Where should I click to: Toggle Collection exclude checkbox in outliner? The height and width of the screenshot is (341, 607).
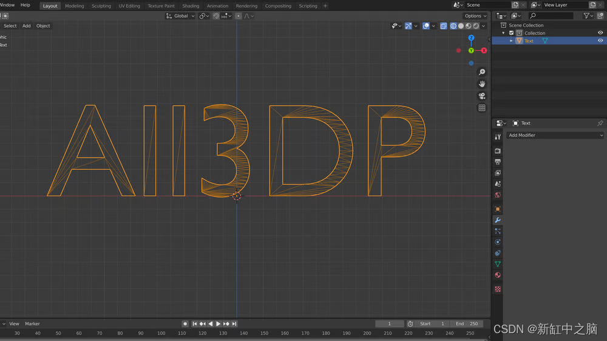tap(511, 33)
